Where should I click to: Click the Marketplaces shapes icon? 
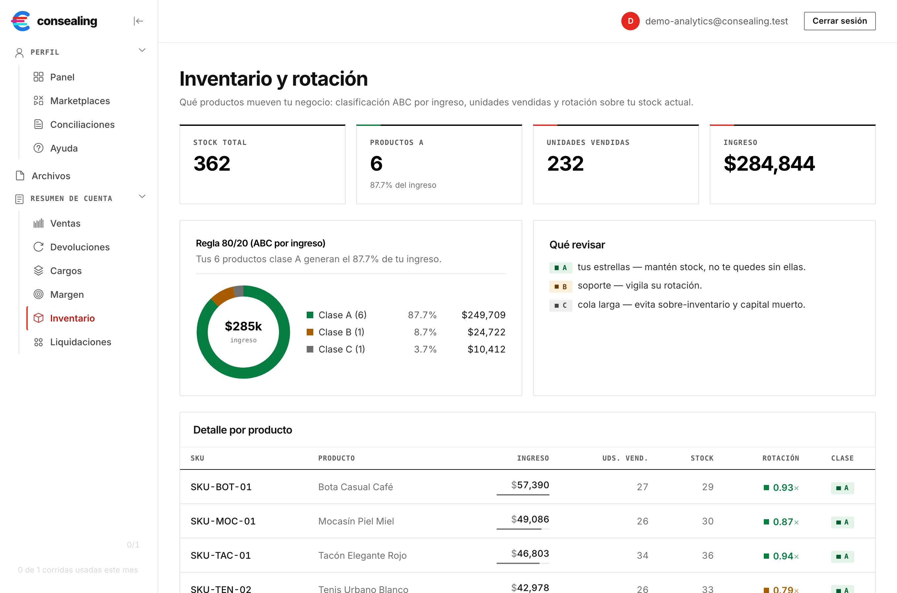pos(38,100)
